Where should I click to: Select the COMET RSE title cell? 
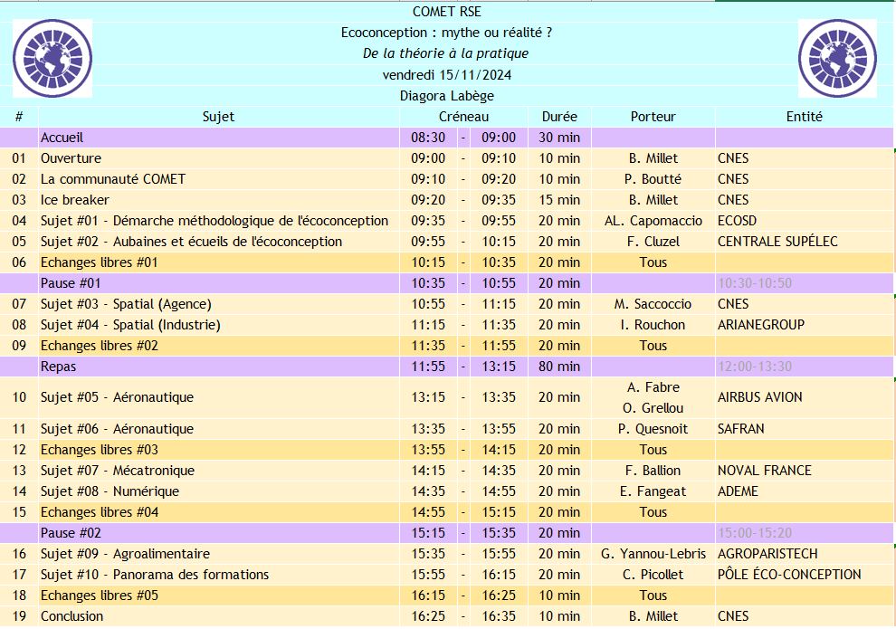click(447, 12)
